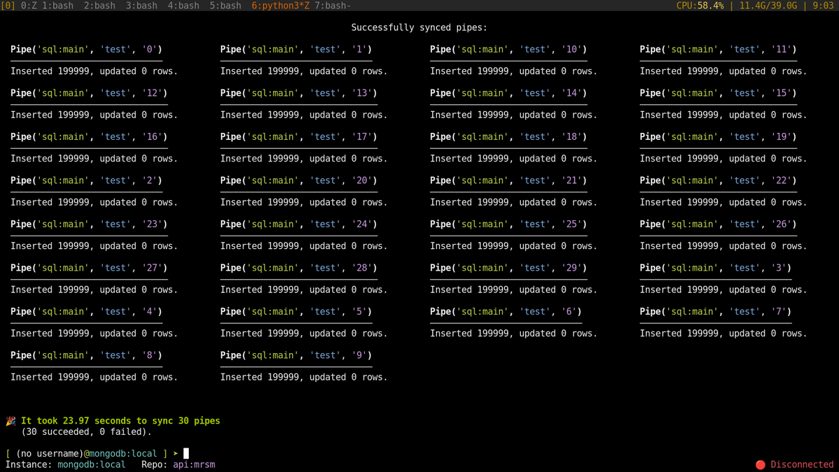The width and height of the screenshot is (839, 472).
Task: Select Pipe('sql:main', 'test', '16') entry
Action: tap(89, 137)
